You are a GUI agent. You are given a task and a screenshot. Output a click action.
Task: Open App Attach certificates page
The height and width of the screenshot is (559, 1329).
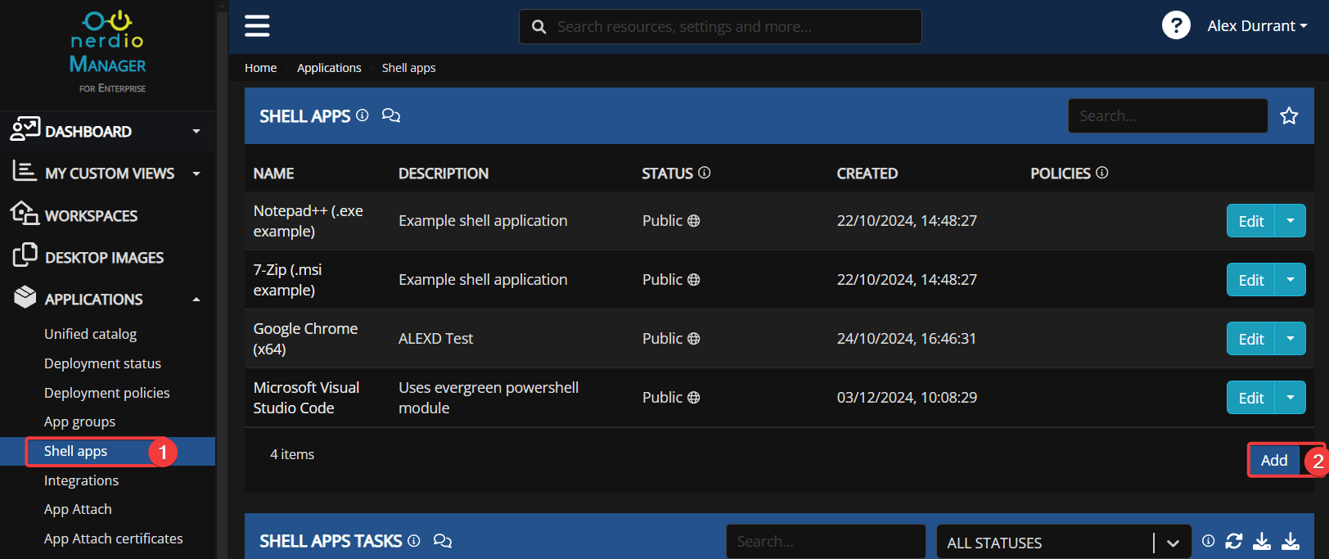pos(114,539)
